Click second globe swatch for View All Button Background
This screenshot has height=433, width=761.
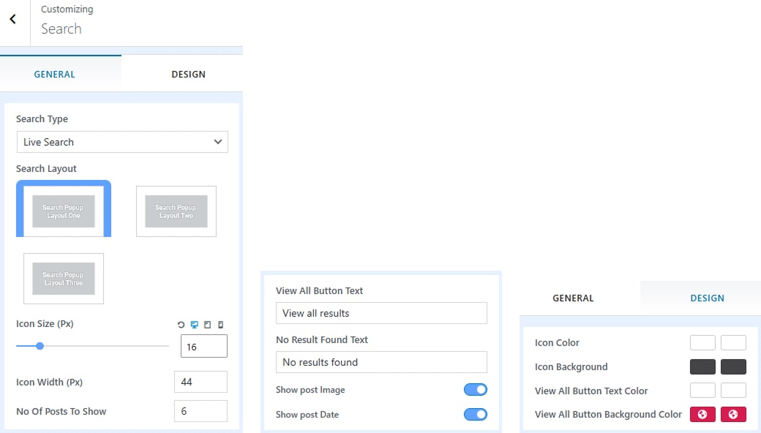(733, 415)
